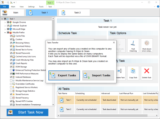Collapse the Mozilla Firefox tree node
This screenshot has height=119, width=160.
click(5, 33)
